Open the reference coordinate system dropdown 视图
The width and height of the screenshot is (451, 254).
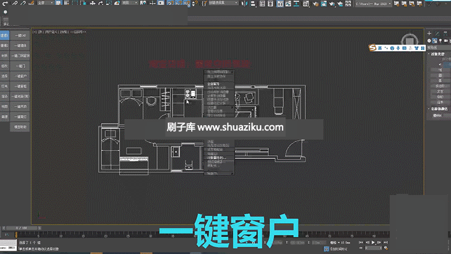[x=130, y=3]
